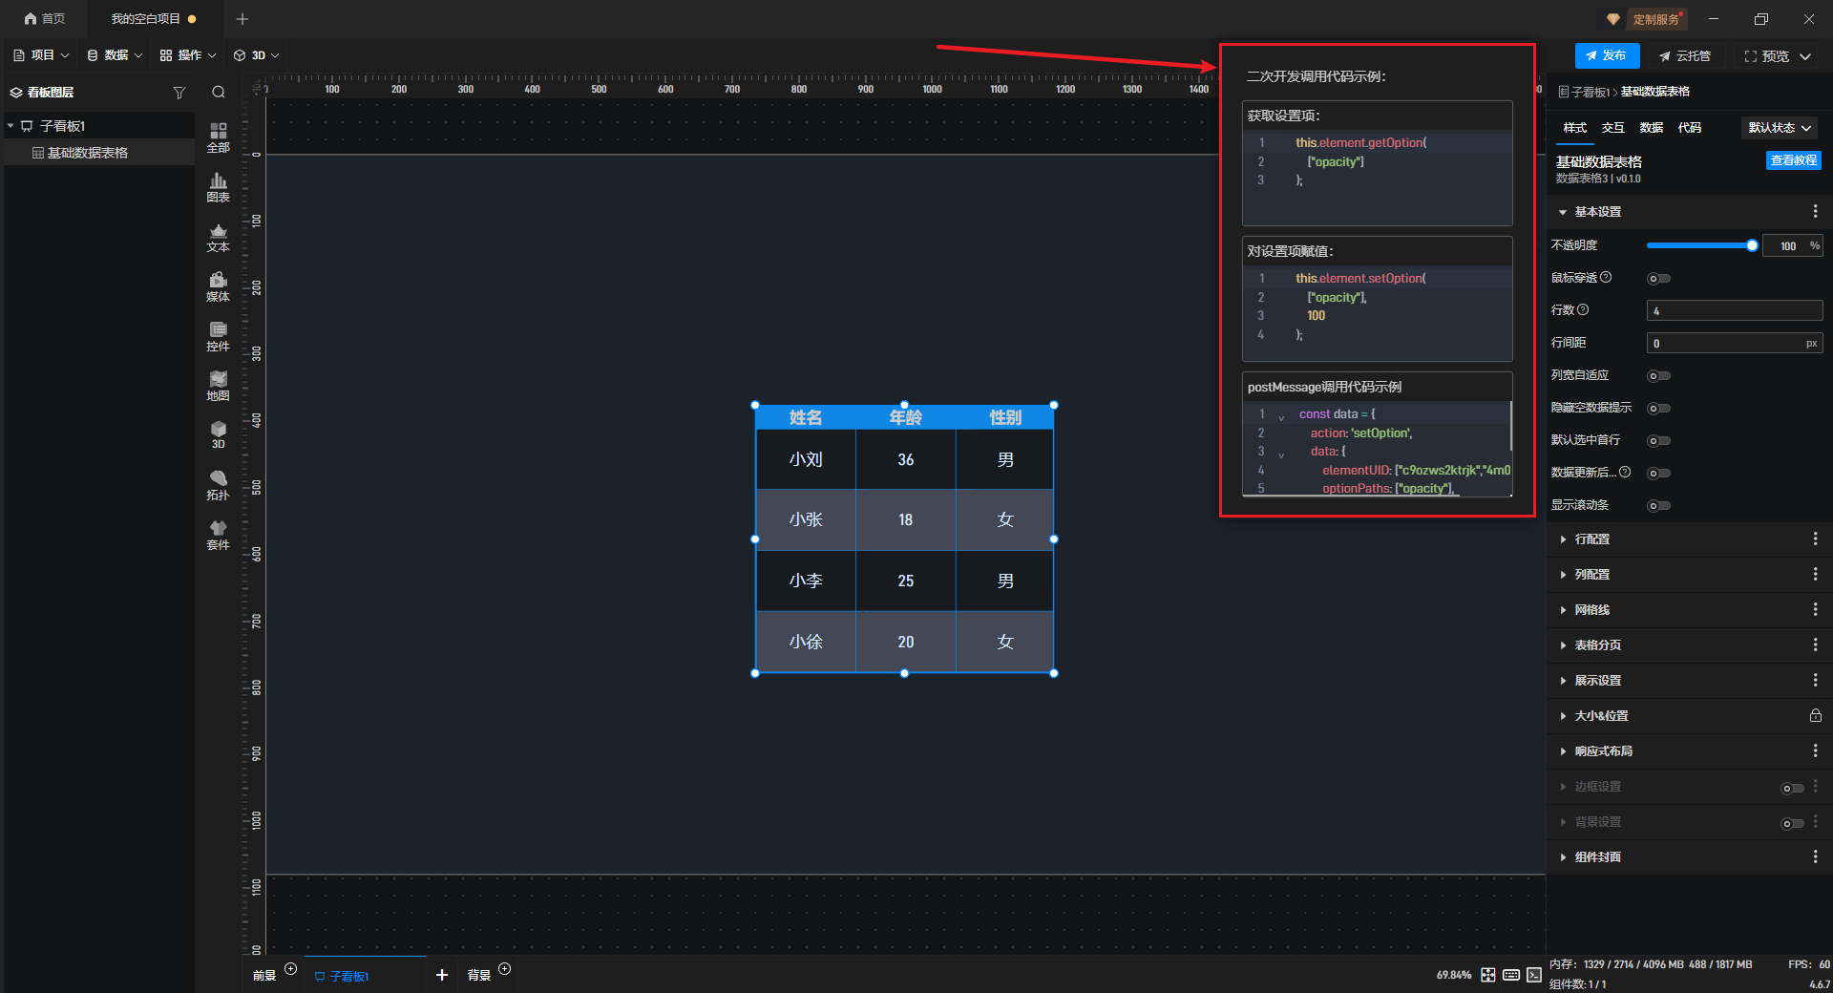Expand the 行配置 section
This screenshot has height=993, width=1833.
[1591, 539]
